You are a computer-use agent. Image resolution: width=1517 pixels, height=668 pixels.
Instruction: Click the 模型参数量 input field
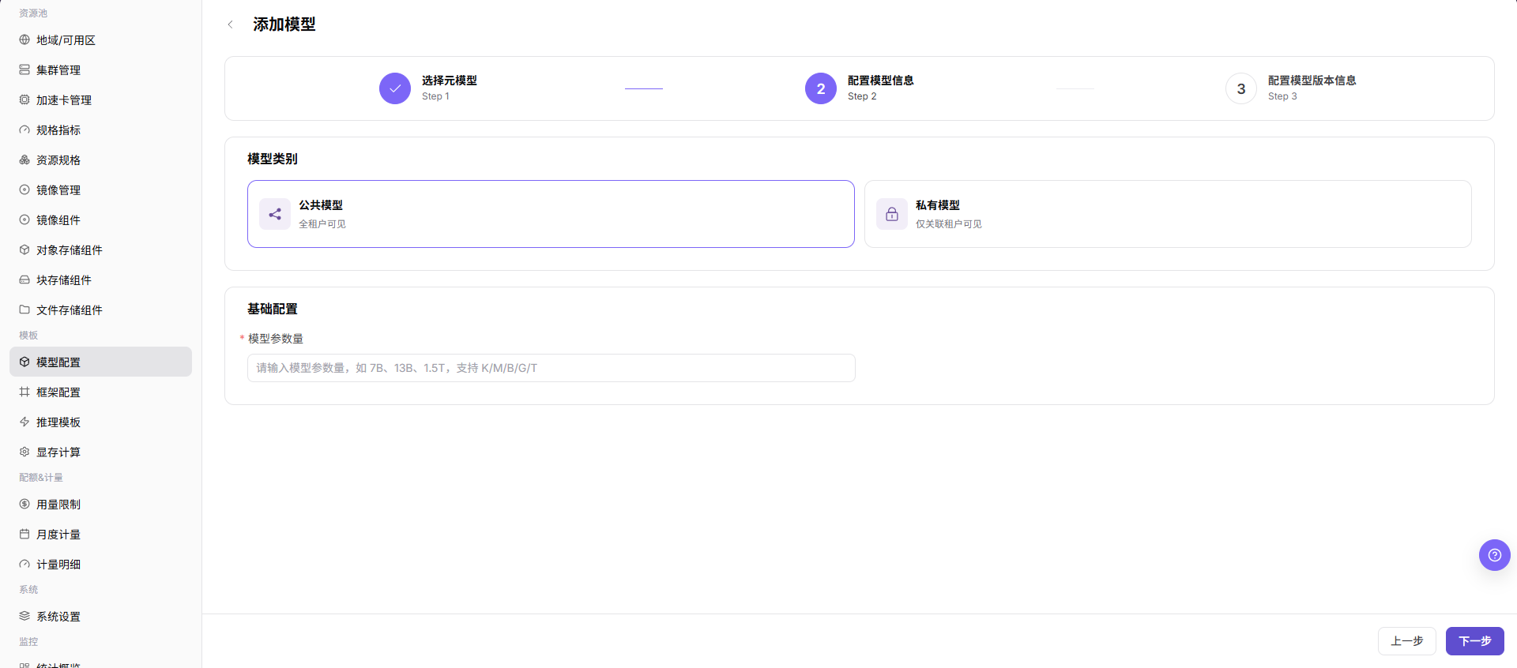[x=551, y=368]
